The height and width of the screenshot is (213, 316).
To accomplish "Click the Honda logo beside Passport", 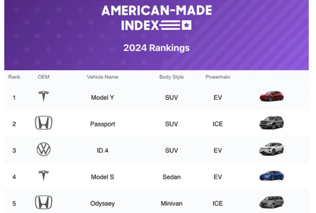I will point(43,123).
